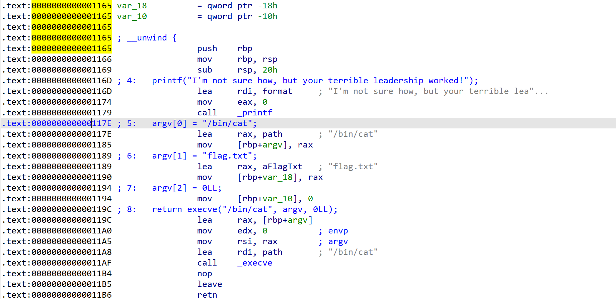Viewport: 616px width, 299px height.
Task: Select the var_10 variable definition name
Action: [132, 16]
